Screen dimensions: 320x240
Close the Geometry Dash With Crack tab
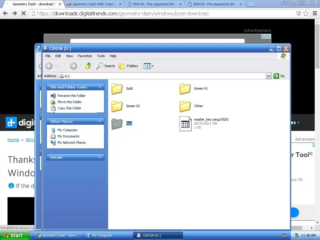(x=120, y=4)
